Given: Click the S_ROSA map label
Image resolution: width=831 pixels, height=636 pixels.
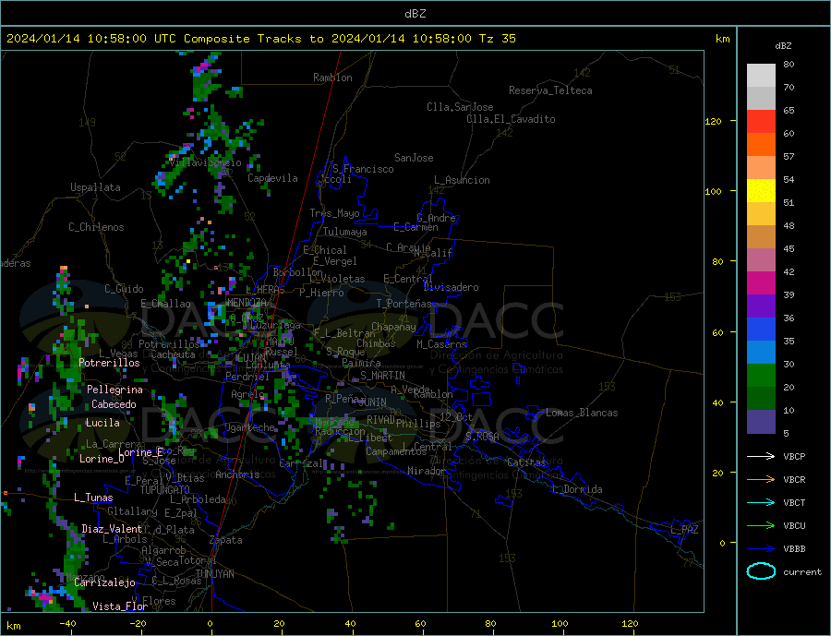Looking at the screenshot, I should pyautogui.click(x=483, y=437).
